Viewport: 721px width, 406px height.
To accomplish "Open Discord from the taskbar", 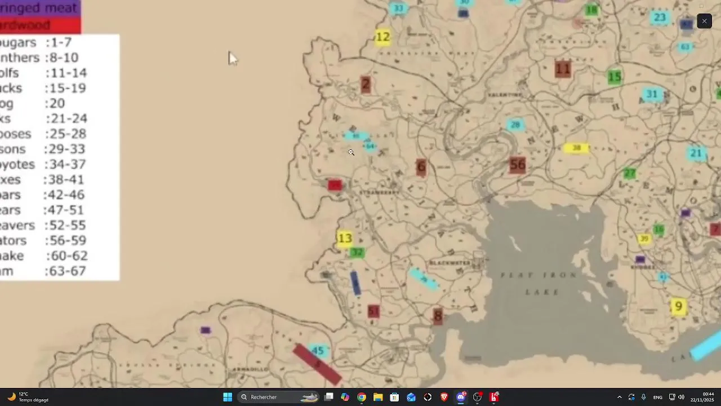I will coord(461,397).
